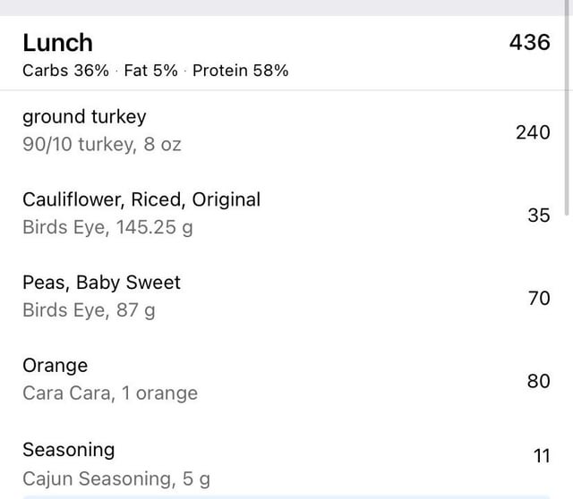
Task: Click the Birds Eye, 87 g serving text
Action: point(89,310)
